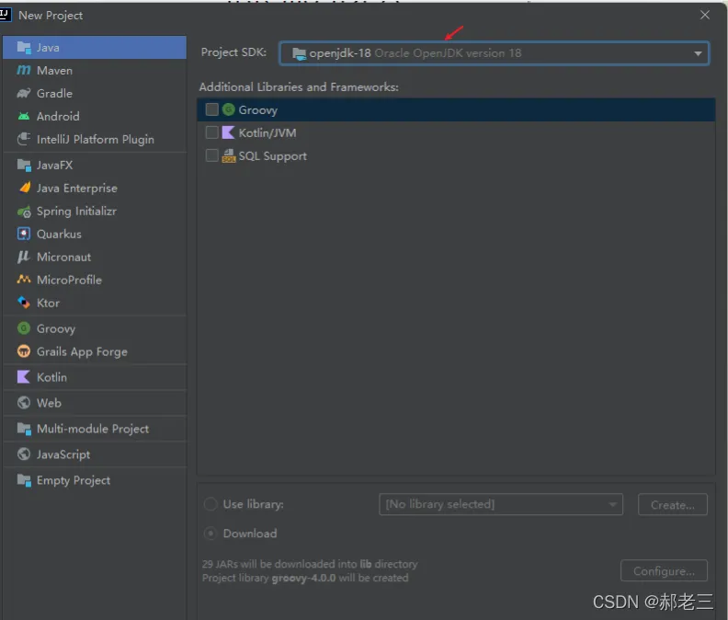The height and width of the screenshot is (620, 728).
Task: Click the purple Kotlin icon in sidebar
Action: point(23,377)
